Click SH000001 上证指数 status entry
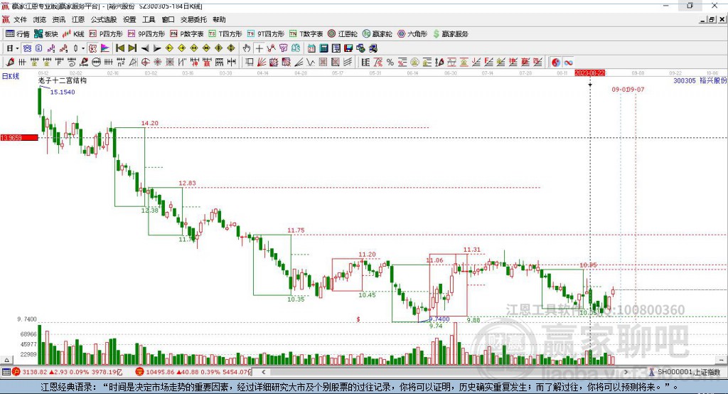Screen dimensions: 728x394 685,372
